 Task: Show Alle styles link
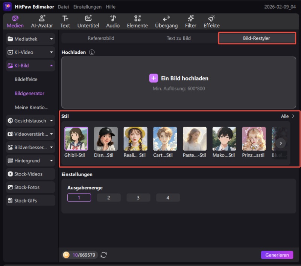point(288,116)
